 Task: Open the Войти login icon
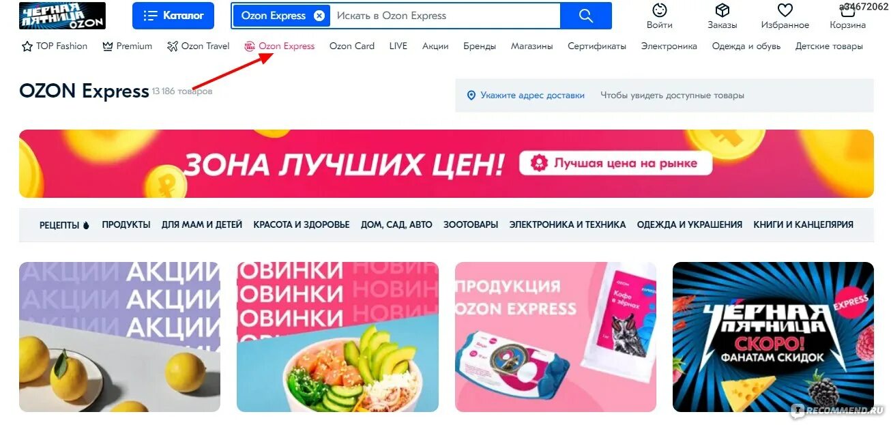pyautogui.click(x=660, y=11)
